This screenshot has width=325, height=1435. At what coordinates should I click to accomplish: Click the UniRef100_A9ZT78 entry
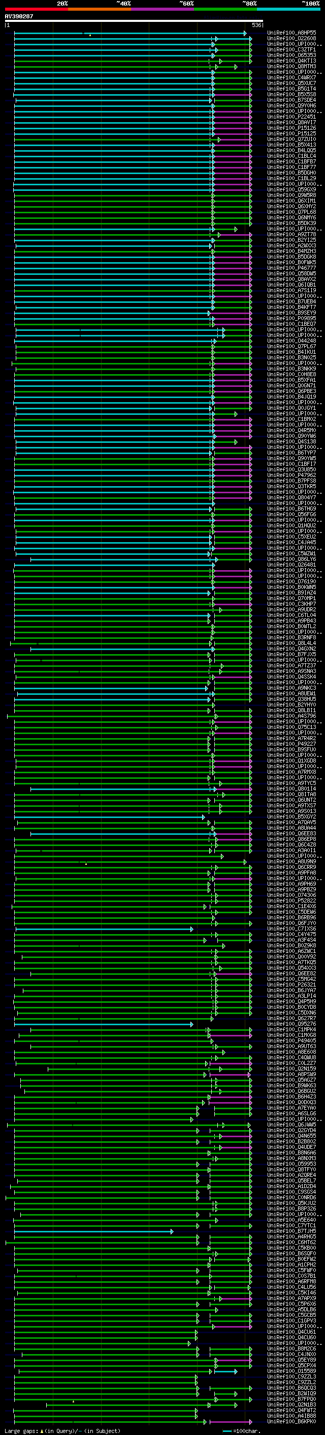coord(291,235)
